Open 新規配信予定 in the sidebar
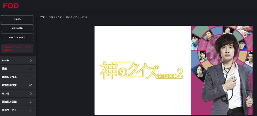Screen dimensions: 257x116 [18, 85]
